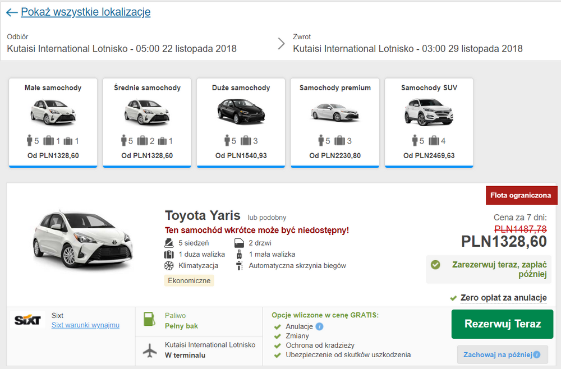561x369 pixels.
Task: Click Zarezerwuj teraz, zapłać później text
Action: tap(499, 269)
